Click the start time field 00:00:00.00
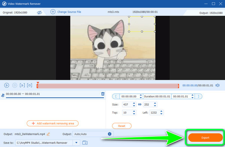 [x=129, y=97]
